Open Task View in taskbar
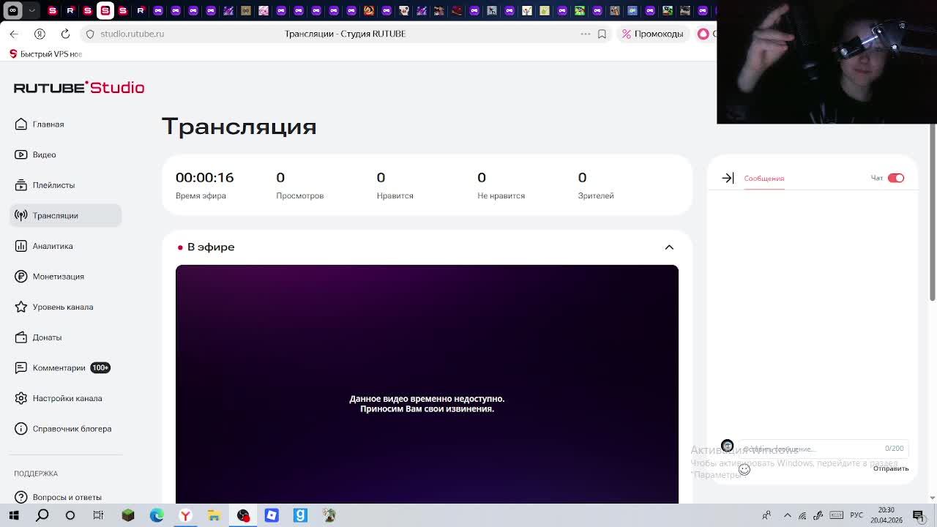 (98, 515)
